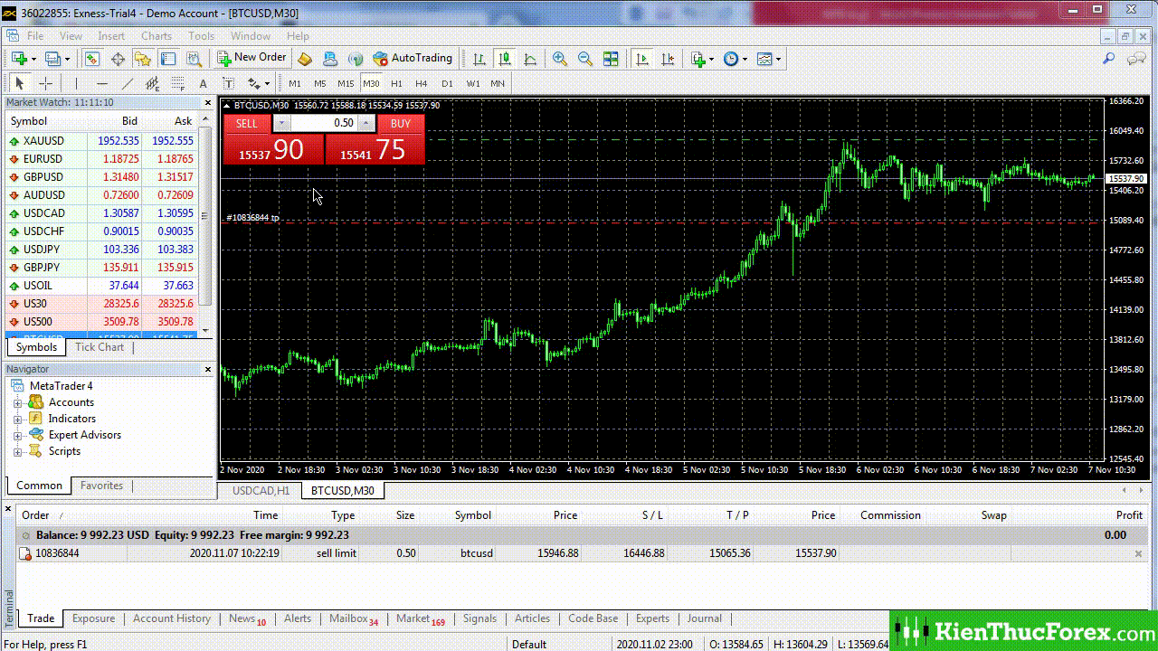Open the Account History terminal tab
1158x651 pixels.
[172, 618]
